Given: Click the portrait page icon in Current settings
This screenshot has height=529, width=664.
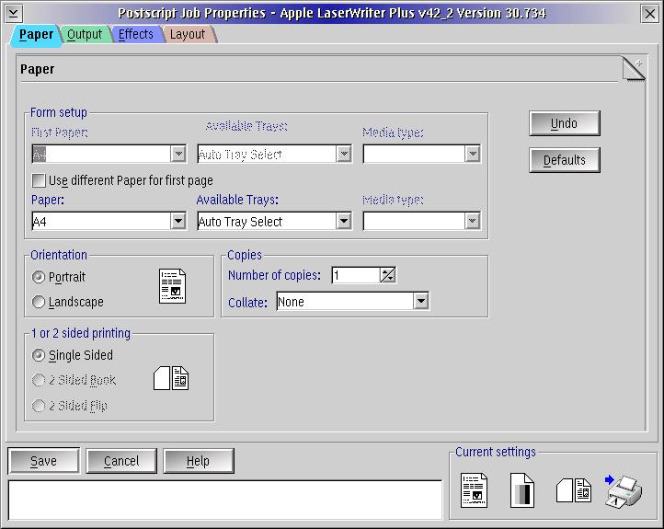Looking at the screenshot, I should point(474,490).
